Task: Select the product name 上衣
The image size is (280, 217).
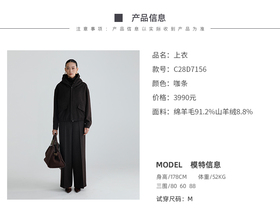Action: pyautogui.click(x=180, y=55)
